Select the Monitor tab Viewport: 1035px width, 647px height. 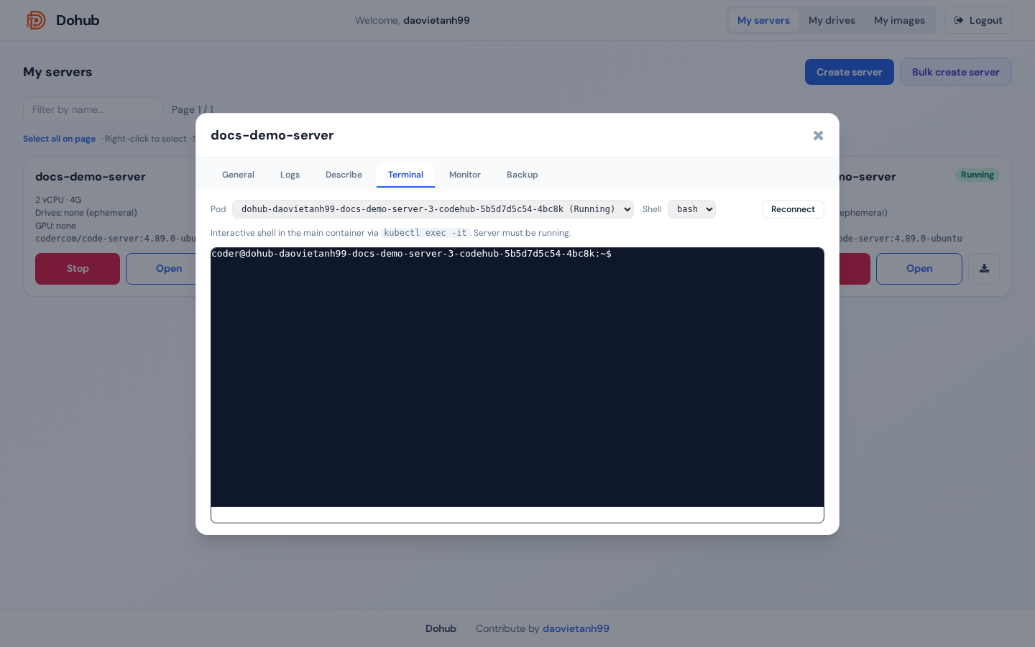tap(465, 175)
